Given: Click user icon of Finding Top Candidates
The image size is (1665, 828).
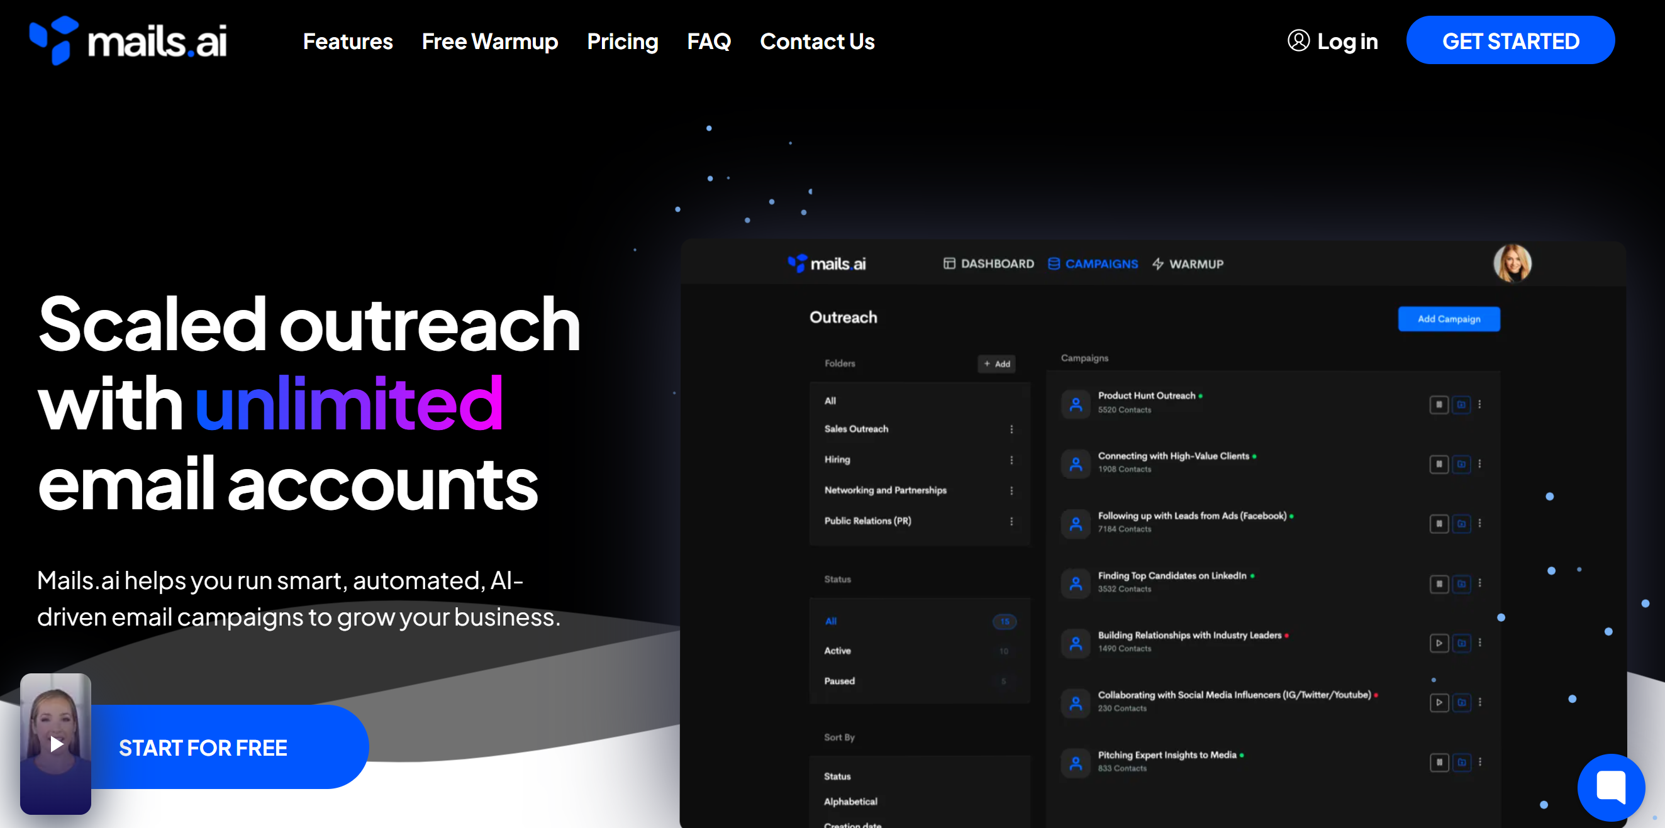Looking at the screenshot, I should [1076, 583].
